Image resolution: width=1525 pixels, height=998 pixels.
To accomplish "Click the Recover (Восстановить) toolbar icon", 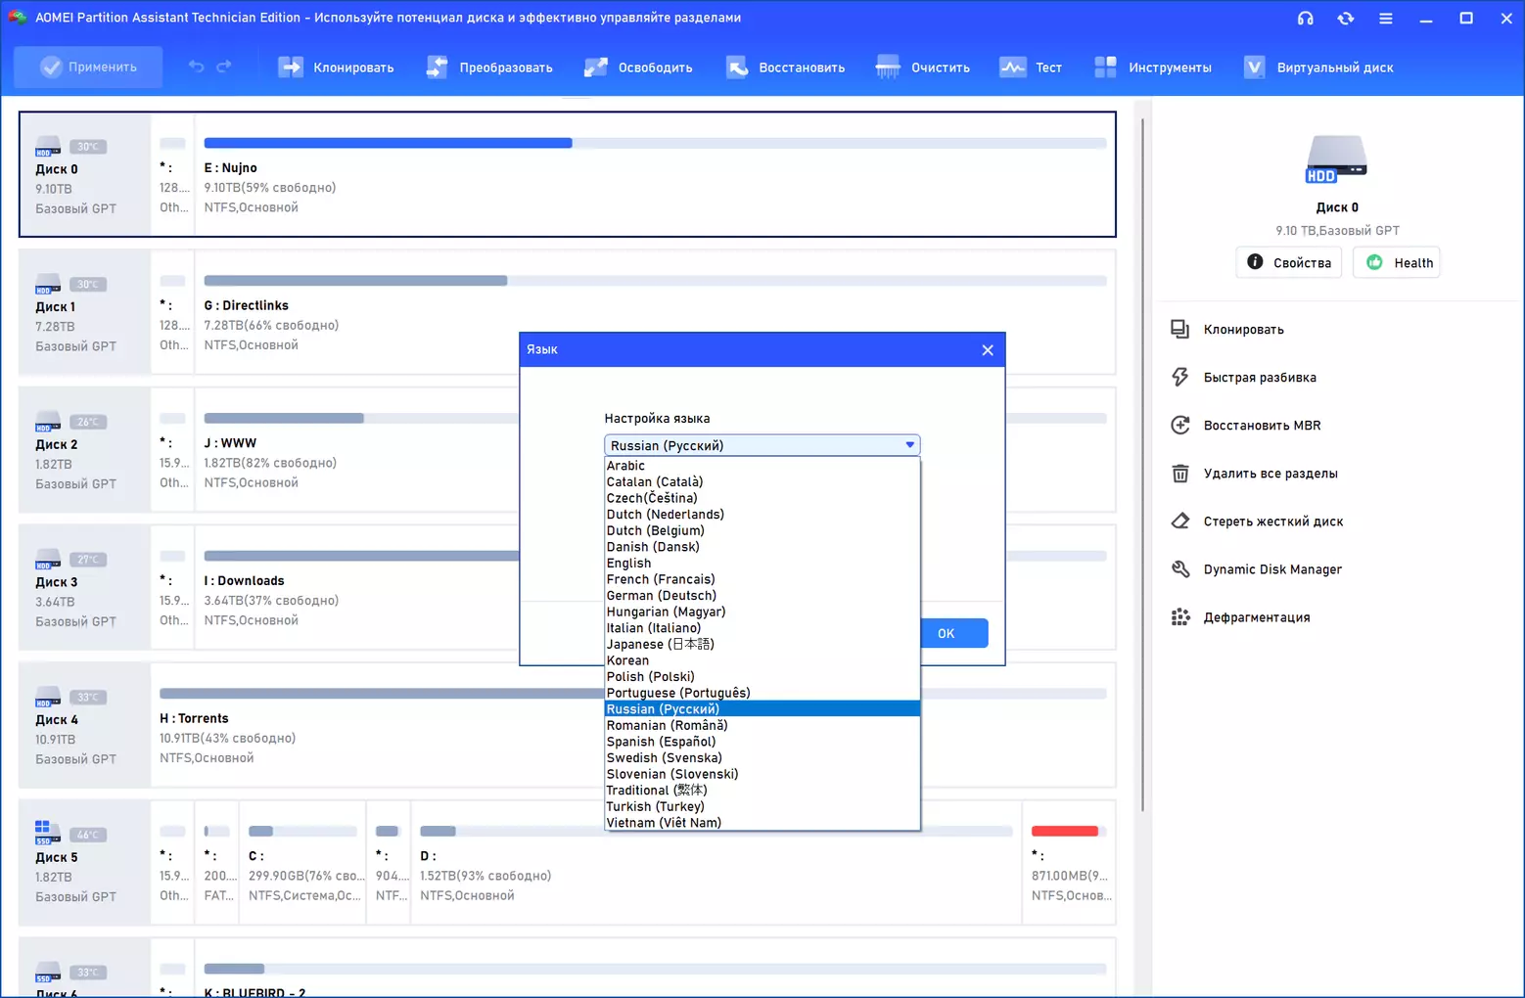I will [737, 68].
